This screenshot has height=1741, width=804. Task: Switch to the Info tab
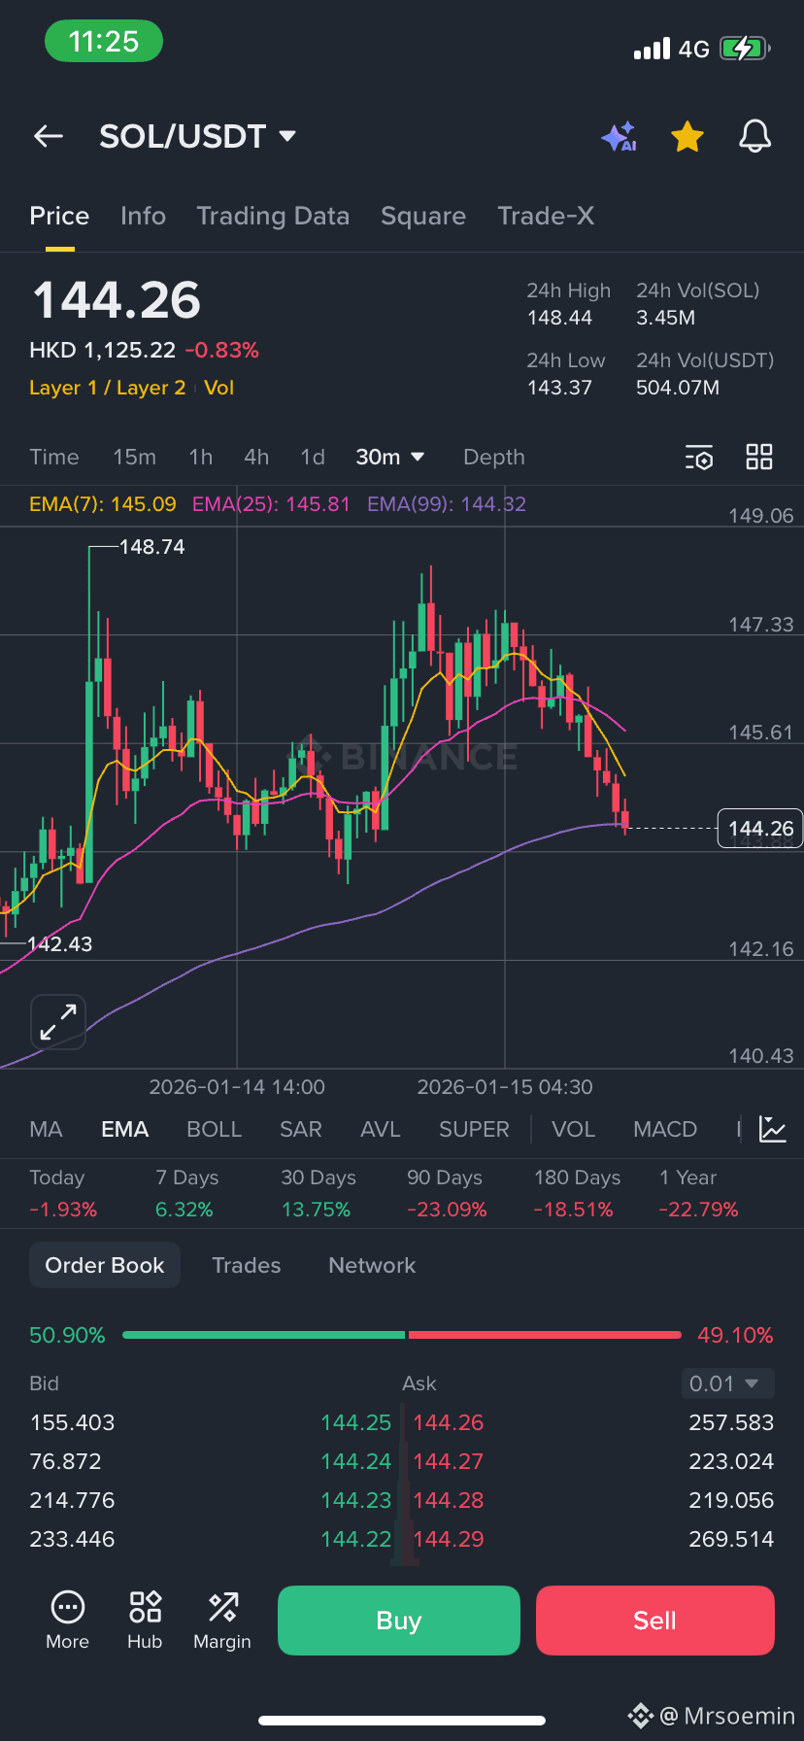coord(143,216)
